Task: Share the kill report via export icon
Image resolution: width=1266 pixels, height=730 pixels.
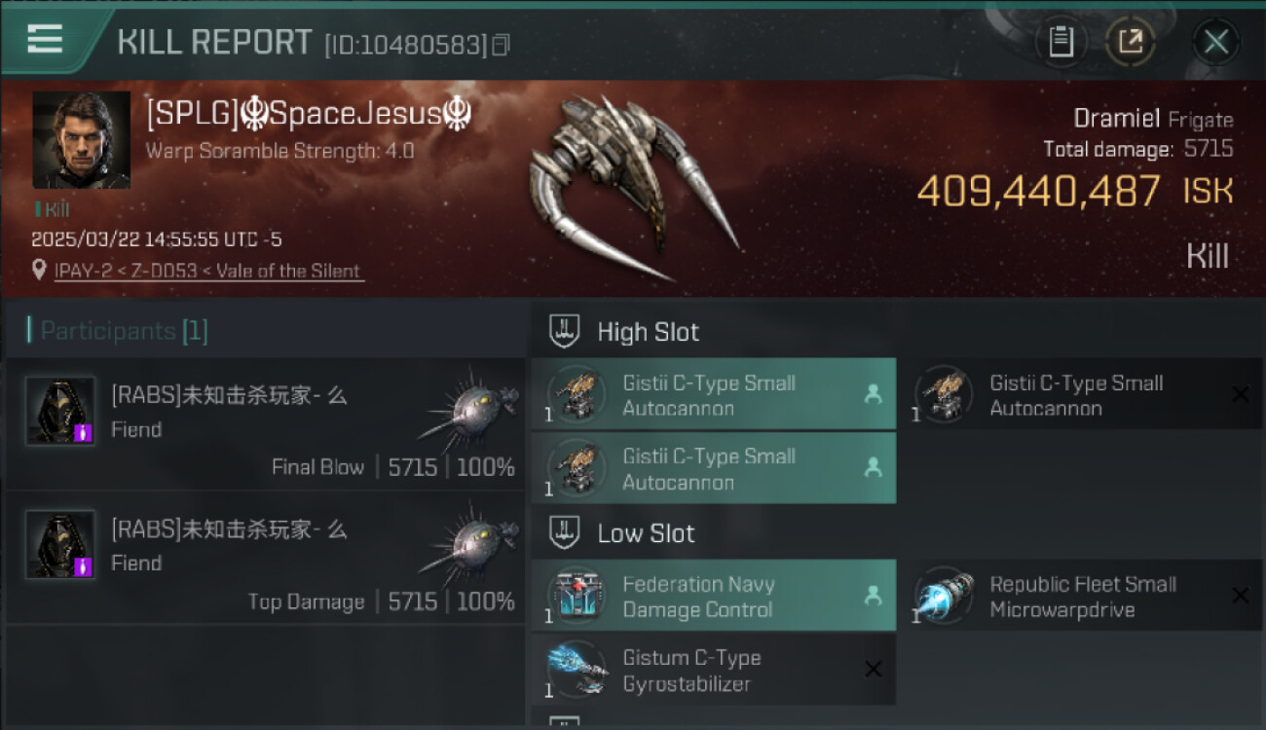Action: [x=1130, y=42]
